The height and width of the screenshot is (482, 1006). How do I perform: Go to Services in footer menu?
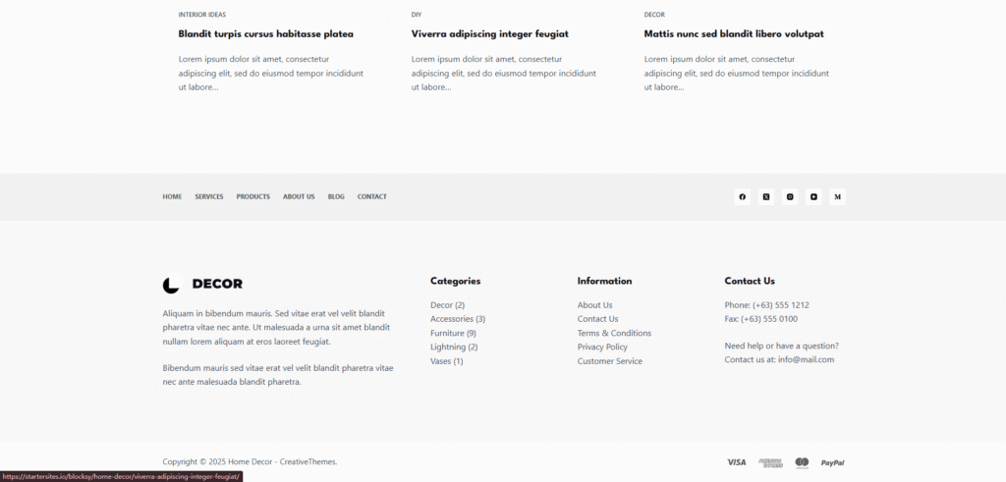(209, 197)
